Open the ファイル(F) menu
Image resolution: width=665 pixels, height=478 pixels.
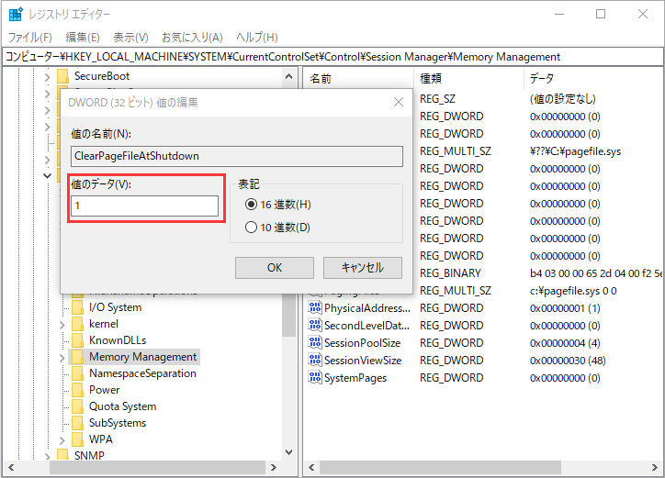coord(30,38)
